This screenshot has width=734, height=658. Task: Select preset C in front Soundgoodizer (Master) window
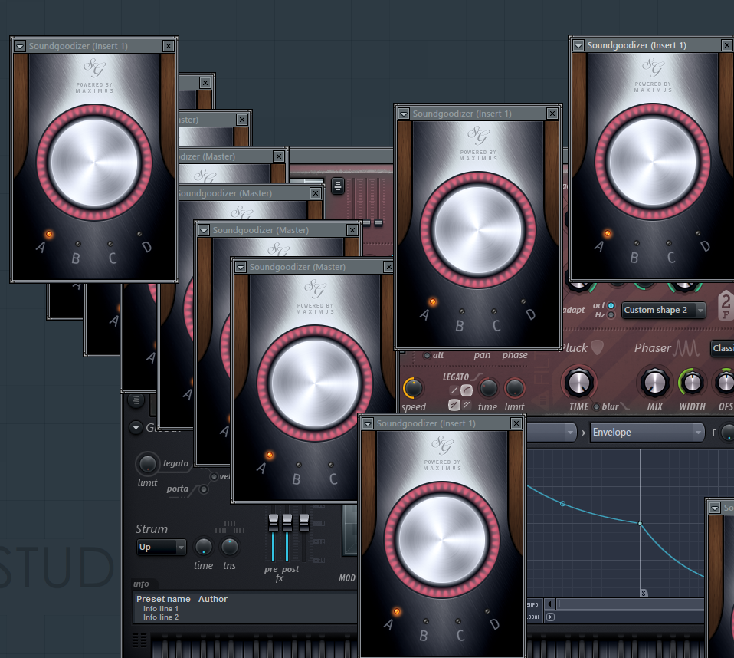331,465
